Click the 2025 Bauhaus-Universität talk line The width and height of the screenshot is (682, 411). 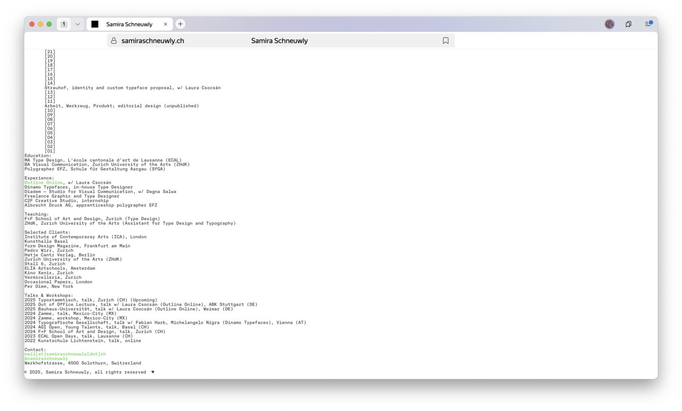click(x=129, y=309)
